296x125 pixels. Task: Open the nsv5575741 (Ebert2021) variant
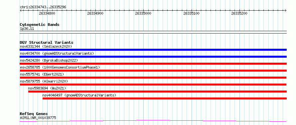click(x=42, y=74)
